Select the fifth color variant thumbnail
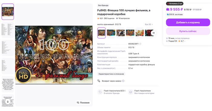212x111 pixels. pyautogui.click(x=140, y=33)
